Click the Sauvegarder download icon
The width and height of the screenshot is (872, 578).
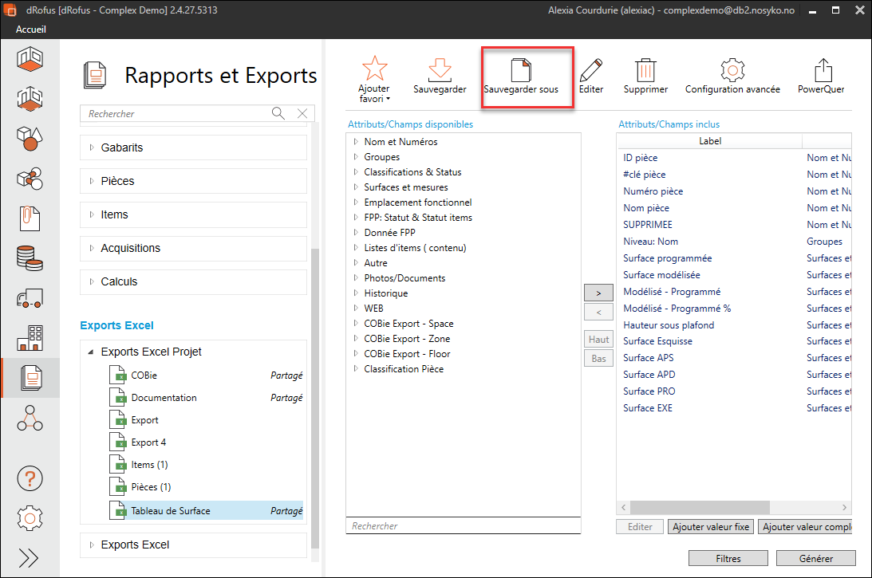pyautogui.click(x=440, y=69)
